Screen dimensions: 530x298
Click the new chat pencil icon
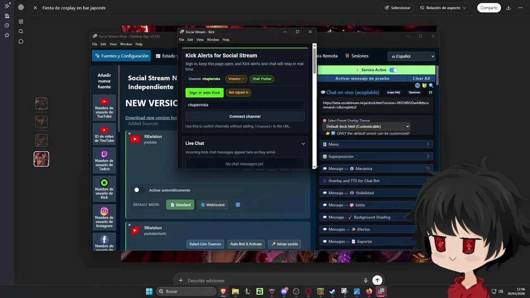(21, 22)
